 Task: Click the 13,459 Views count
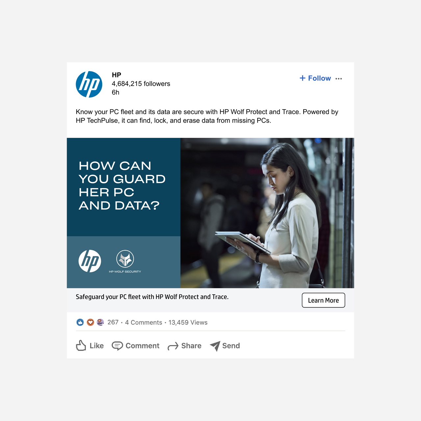[188, 322]
